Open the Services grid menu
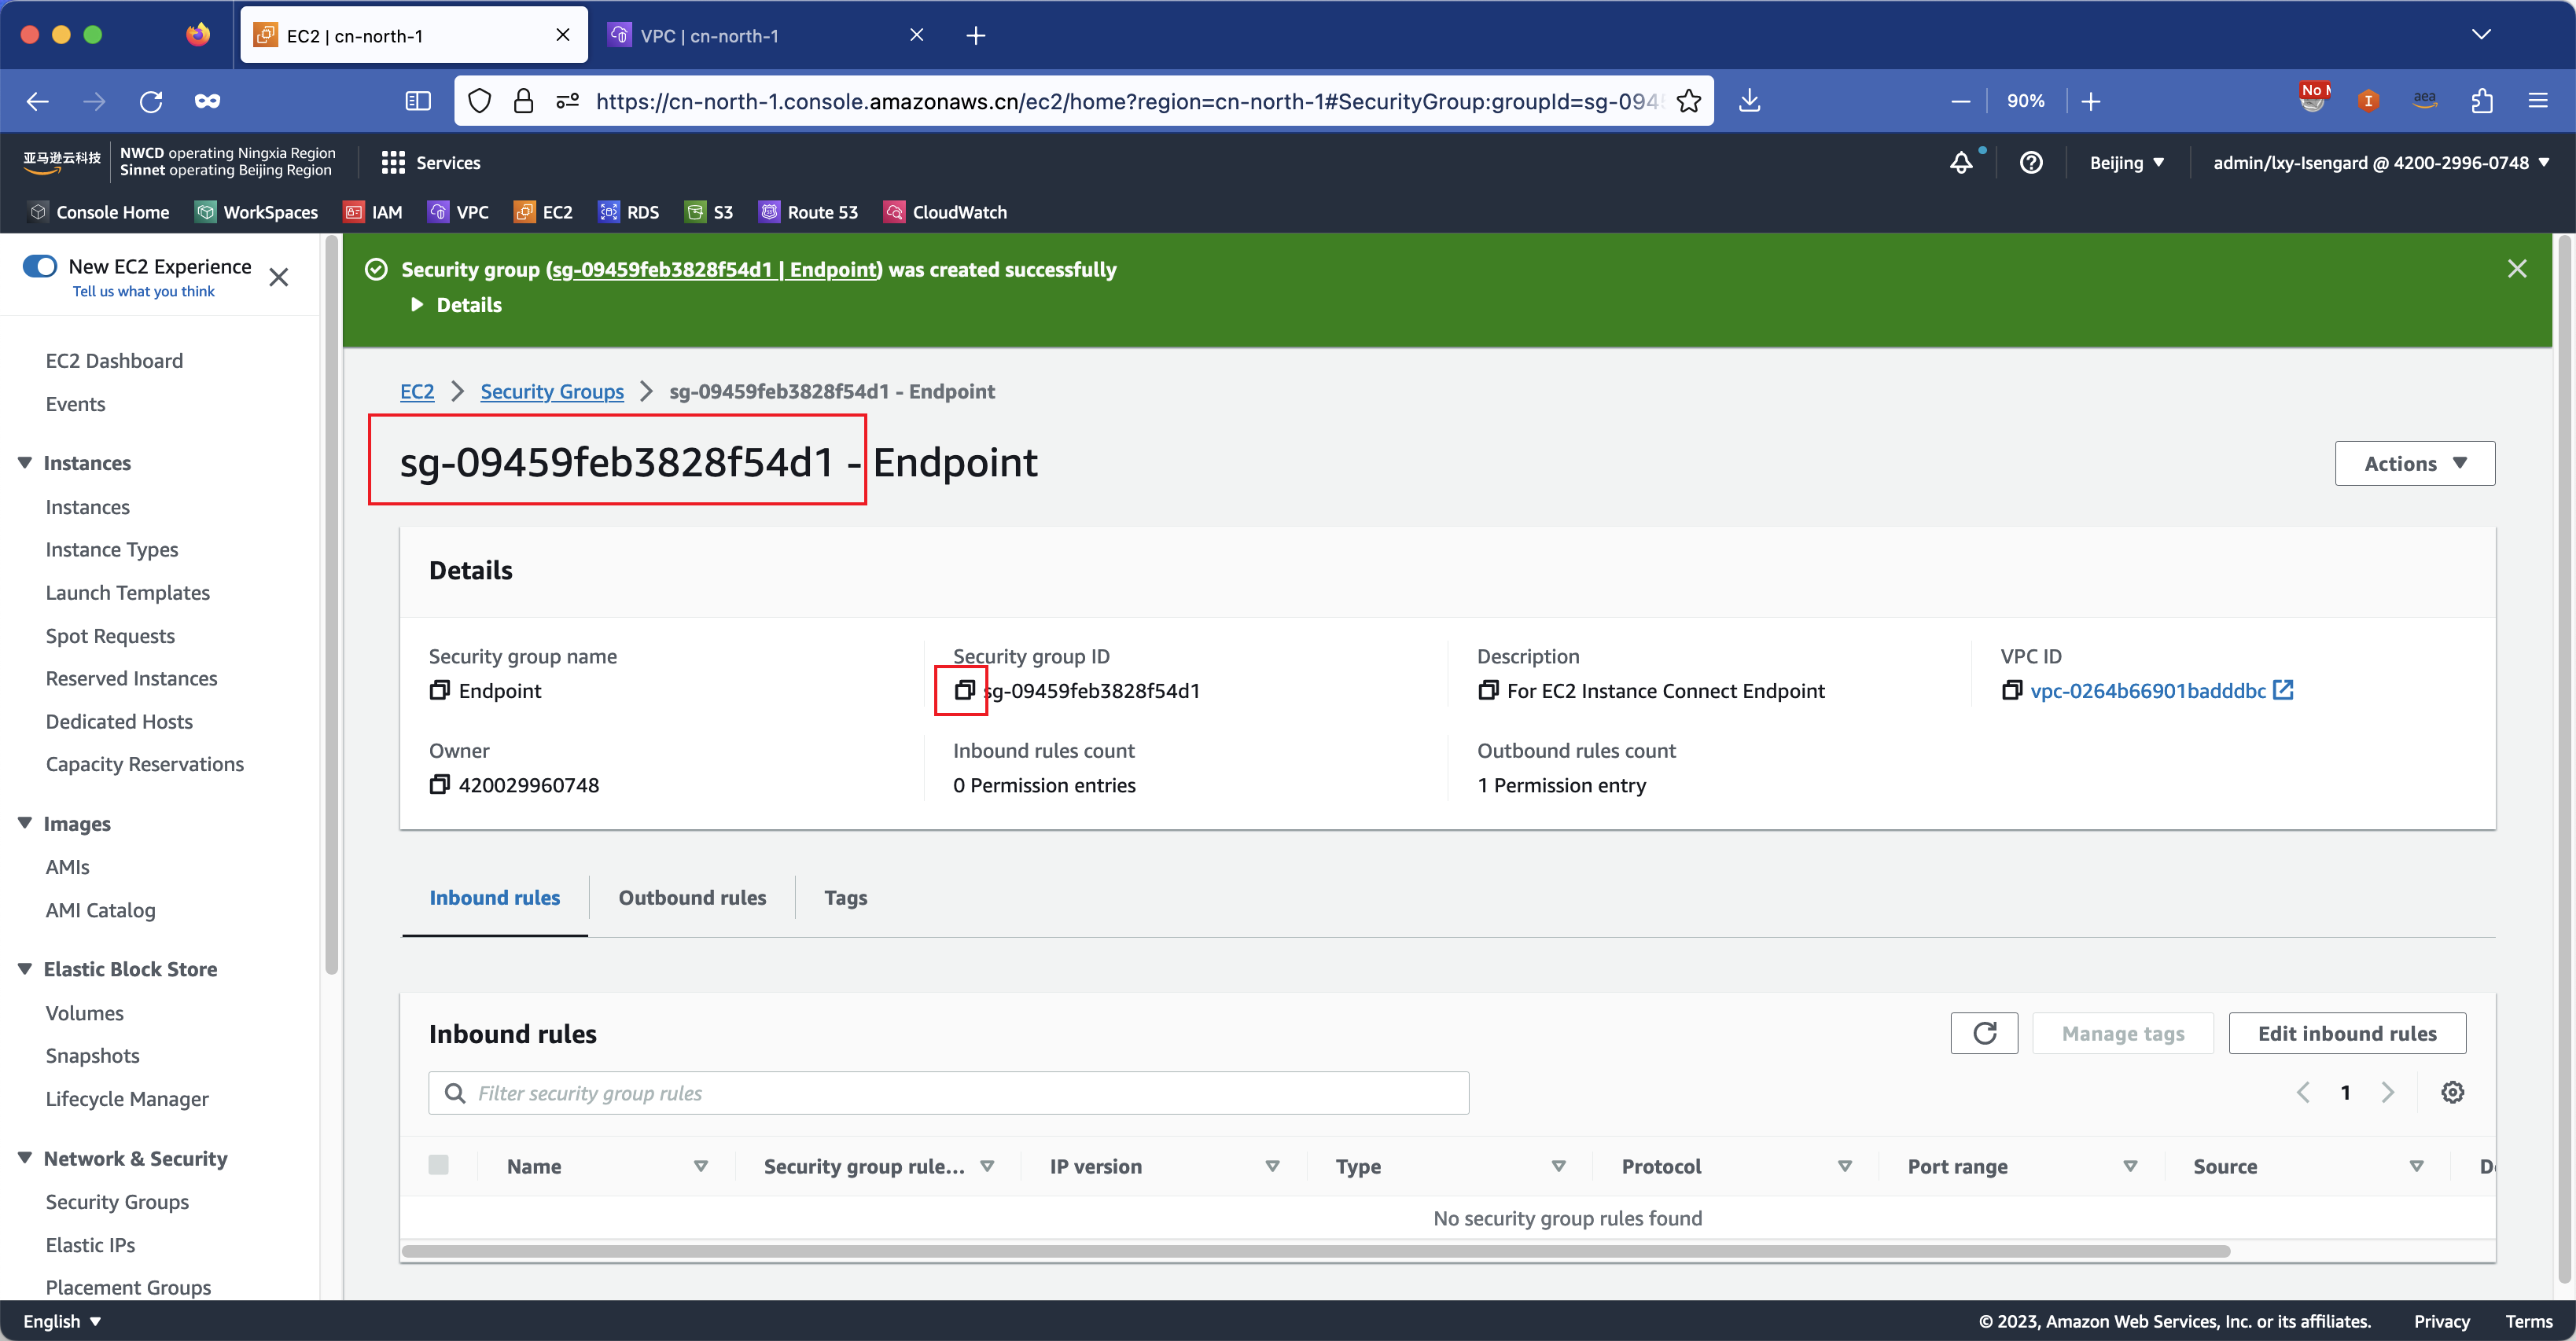 click(x=431, y=162)
